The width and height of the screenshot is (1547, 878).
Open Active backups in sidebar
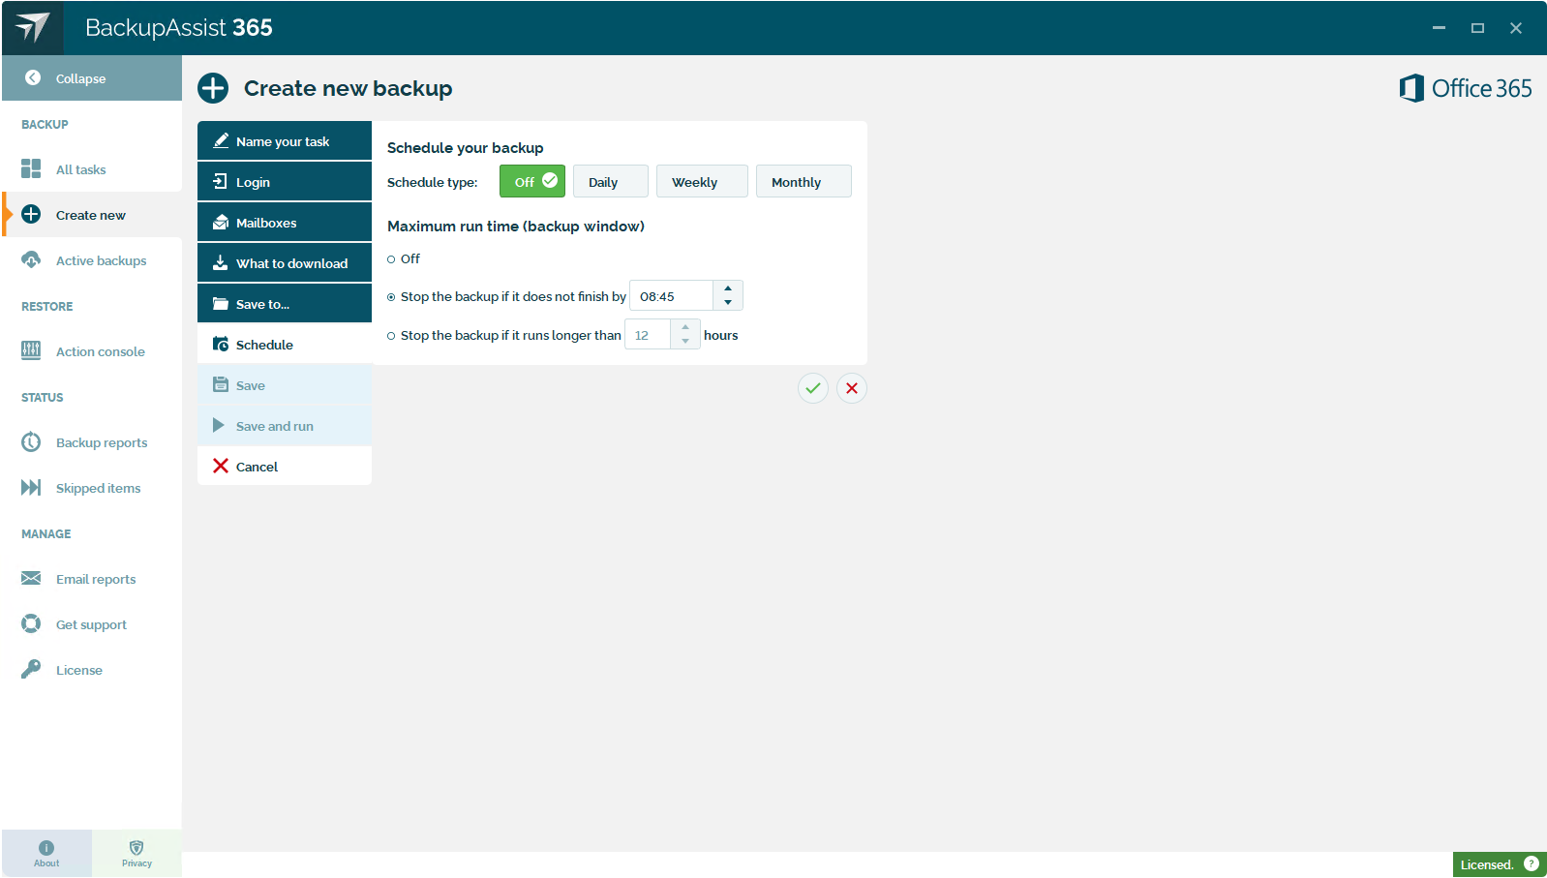[x=92, y=259]
